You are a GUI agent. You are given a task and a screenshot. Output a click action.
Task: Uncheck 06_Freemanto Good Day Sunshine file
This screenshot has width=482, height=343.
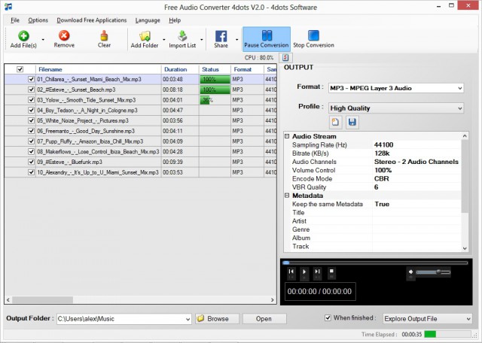click(x=31, y=131)
